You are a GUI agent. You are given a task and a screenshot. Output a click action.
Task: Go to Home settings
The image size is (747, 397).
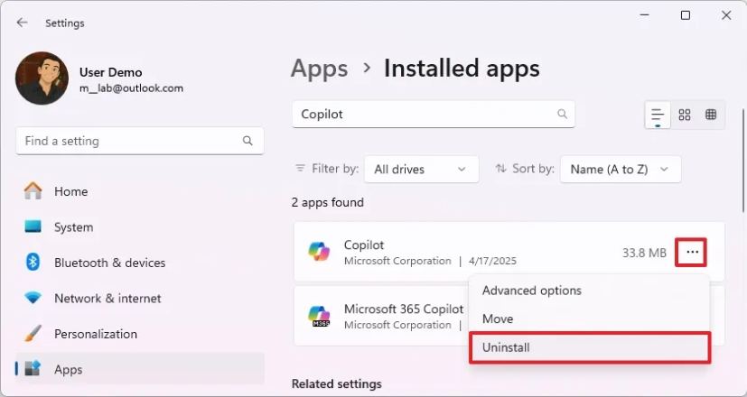70,191
